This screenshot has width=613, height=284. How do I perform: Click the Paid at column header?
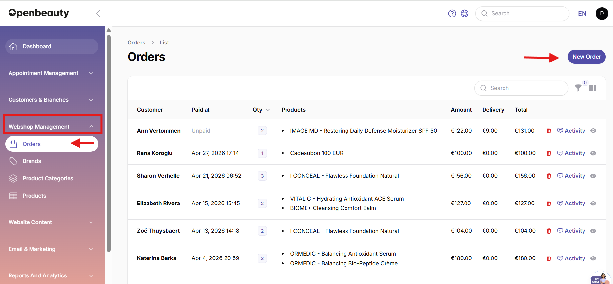201,110
